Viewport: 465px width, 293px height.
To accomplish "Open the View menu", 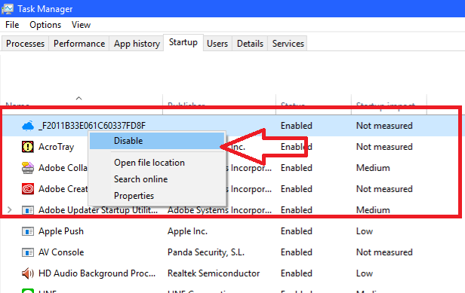I will coord(81,25).
